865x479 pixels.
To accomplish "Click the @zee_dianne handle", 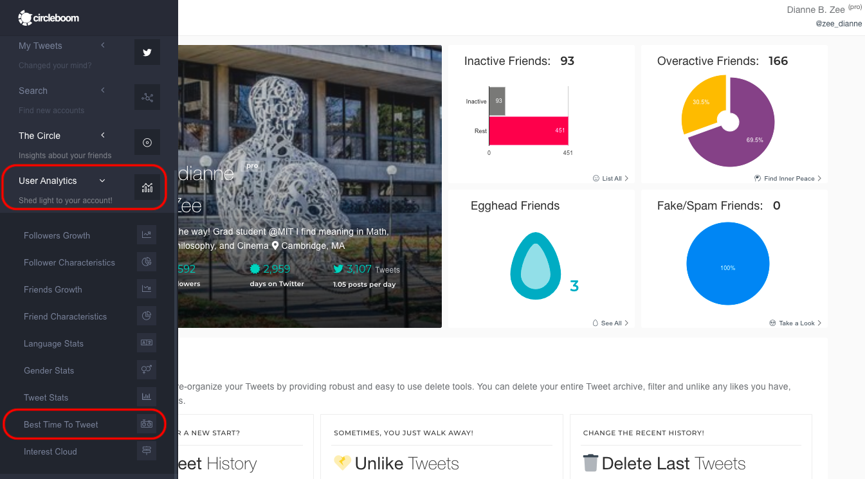I will tap(839, 24).
